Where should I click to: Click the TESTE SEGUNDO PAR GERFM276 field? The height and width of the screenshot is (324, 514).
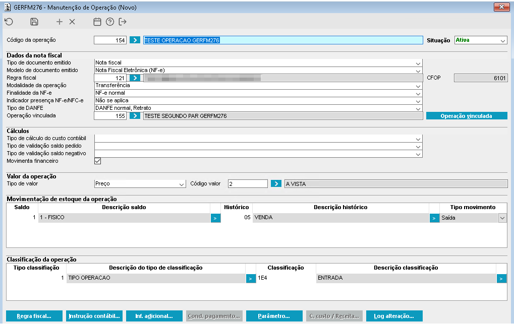283,116
